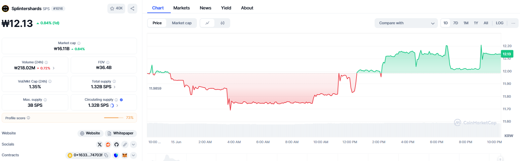520x161 pixels.
Task: Switch to line chart view
Action: 208,23
